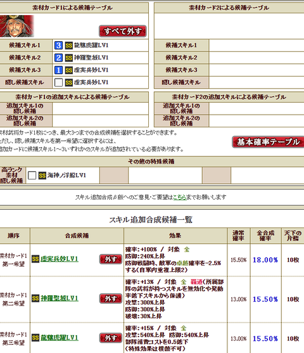
Task: Click SS rank icon beside 海神ノ浮船LV1
Action: coord(42,176)
